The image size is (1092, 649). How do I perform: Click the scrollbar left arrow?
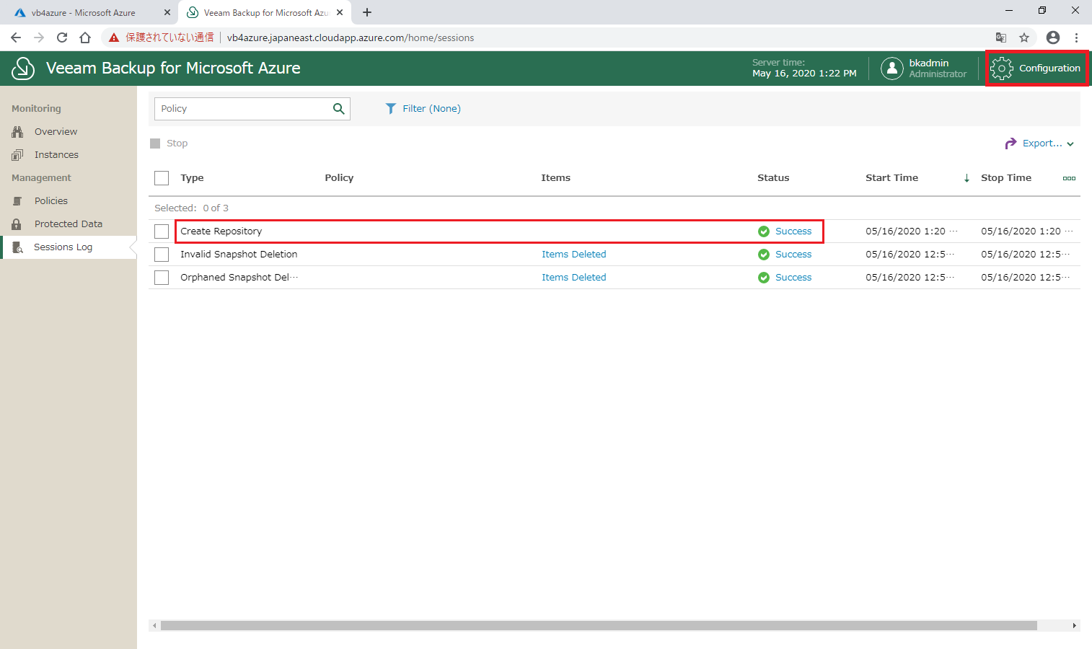[x=154, y=626]
